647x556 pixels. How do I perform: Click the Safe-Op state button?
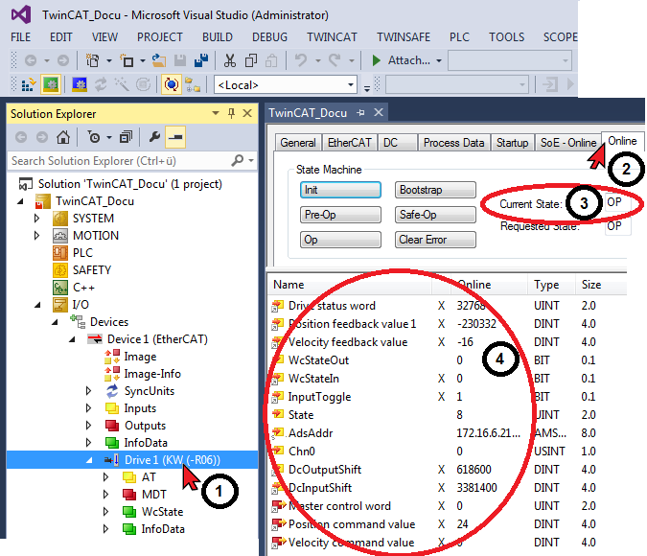click(435, 215)
